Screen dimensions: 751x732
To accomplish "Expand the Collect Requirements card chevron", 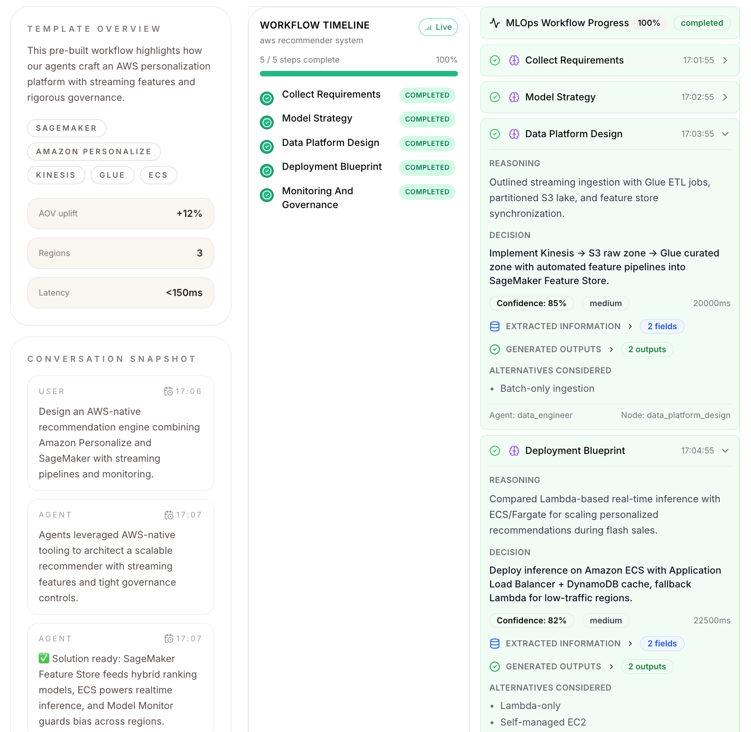I will (x=725, y=60).
